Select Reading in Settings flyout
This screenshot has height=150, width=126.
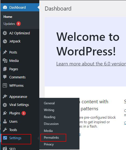click(x=50, y=117)
